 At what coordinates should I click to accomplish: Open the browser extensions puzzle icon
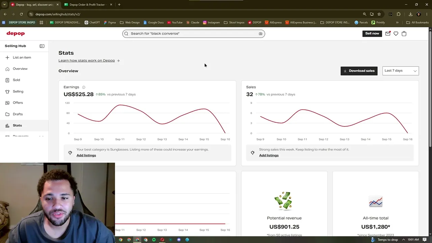click(x=399, y=14)
